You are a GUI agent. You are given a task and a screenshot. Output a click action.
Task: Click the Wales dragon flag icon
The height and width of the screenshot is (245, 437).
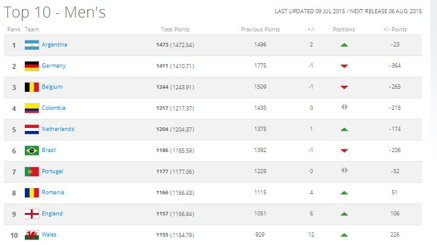[31, 235]
